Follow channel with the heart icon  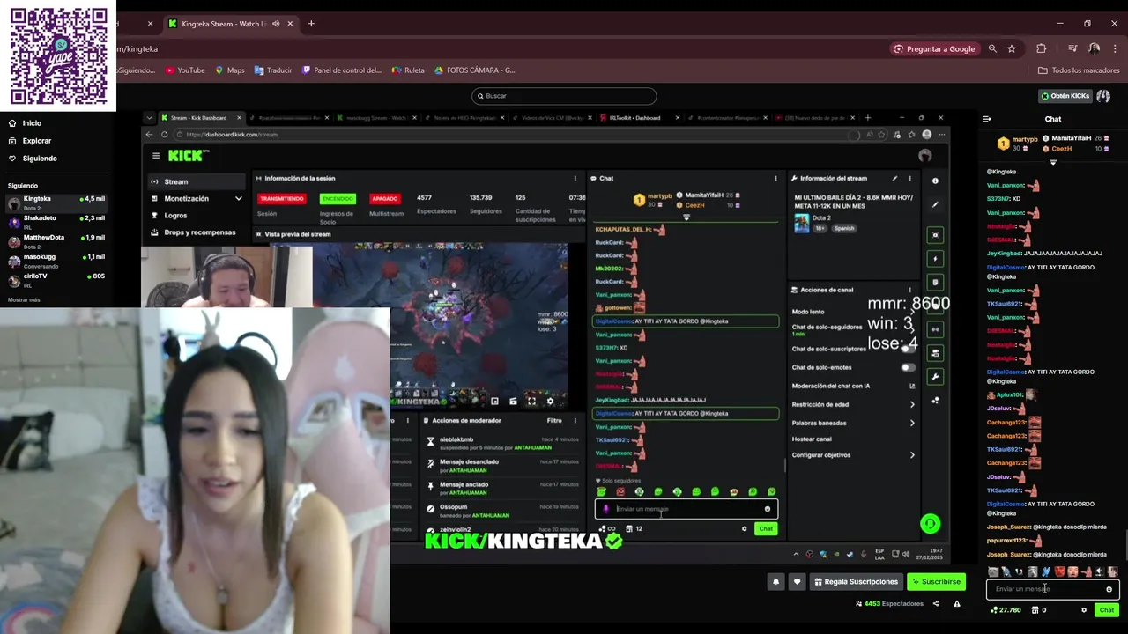point(797,581)
